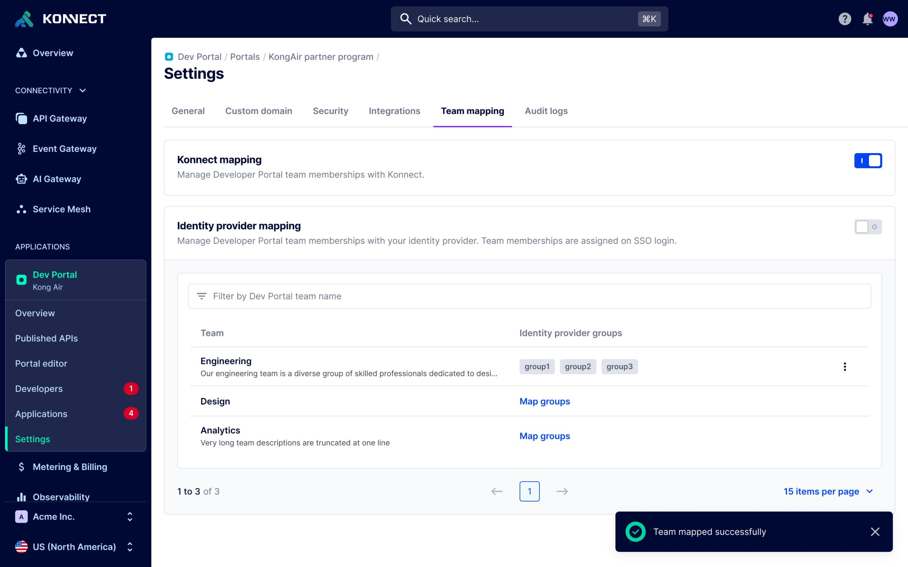
Task: Switch to the Security tab
Action: coord(331,111)
